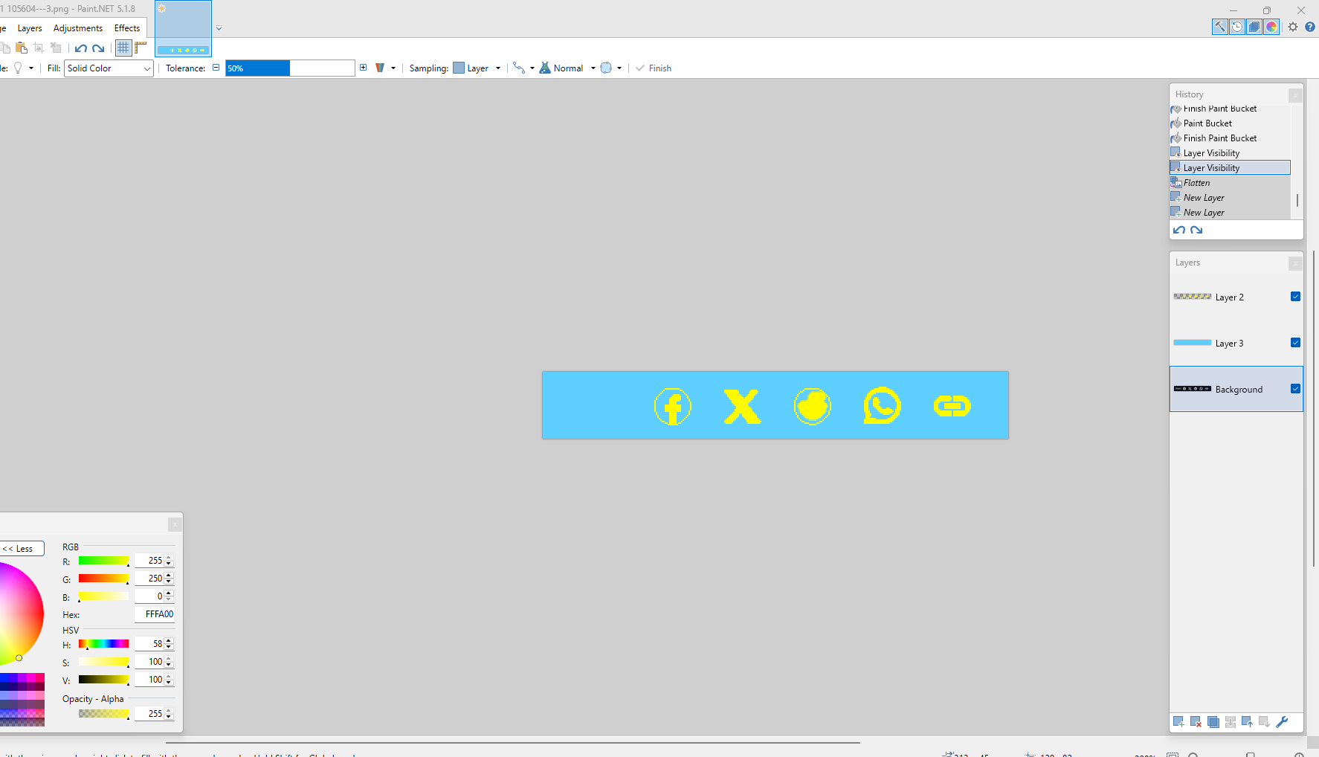Image resolution: width=1319 pixels, height=757 pixels.
Task: Select first New Layer history entry
Action: click(1230, 198)
